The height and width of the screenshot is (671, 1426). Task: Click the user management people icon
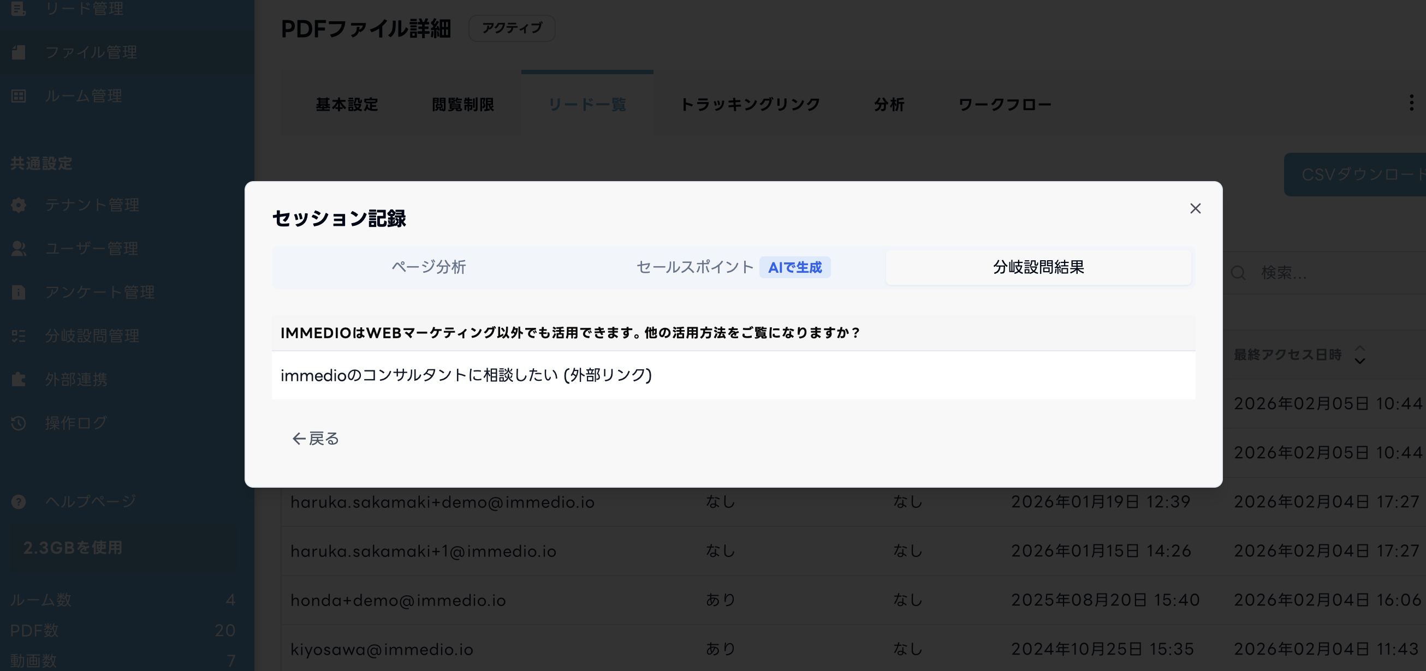tap(18, 248)
